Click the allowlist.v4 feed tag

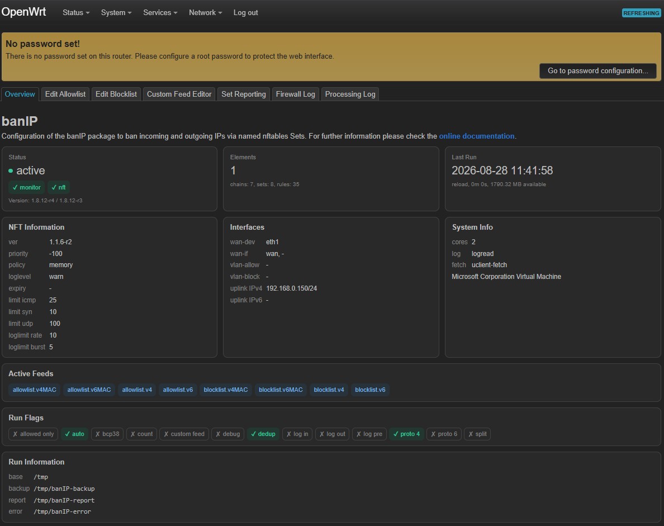pyautogui.click(x=137, y=390)
